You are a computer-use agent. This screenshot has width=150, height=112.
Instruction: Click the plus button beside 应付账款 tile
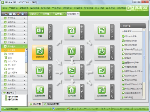click(x=112, y=47)
